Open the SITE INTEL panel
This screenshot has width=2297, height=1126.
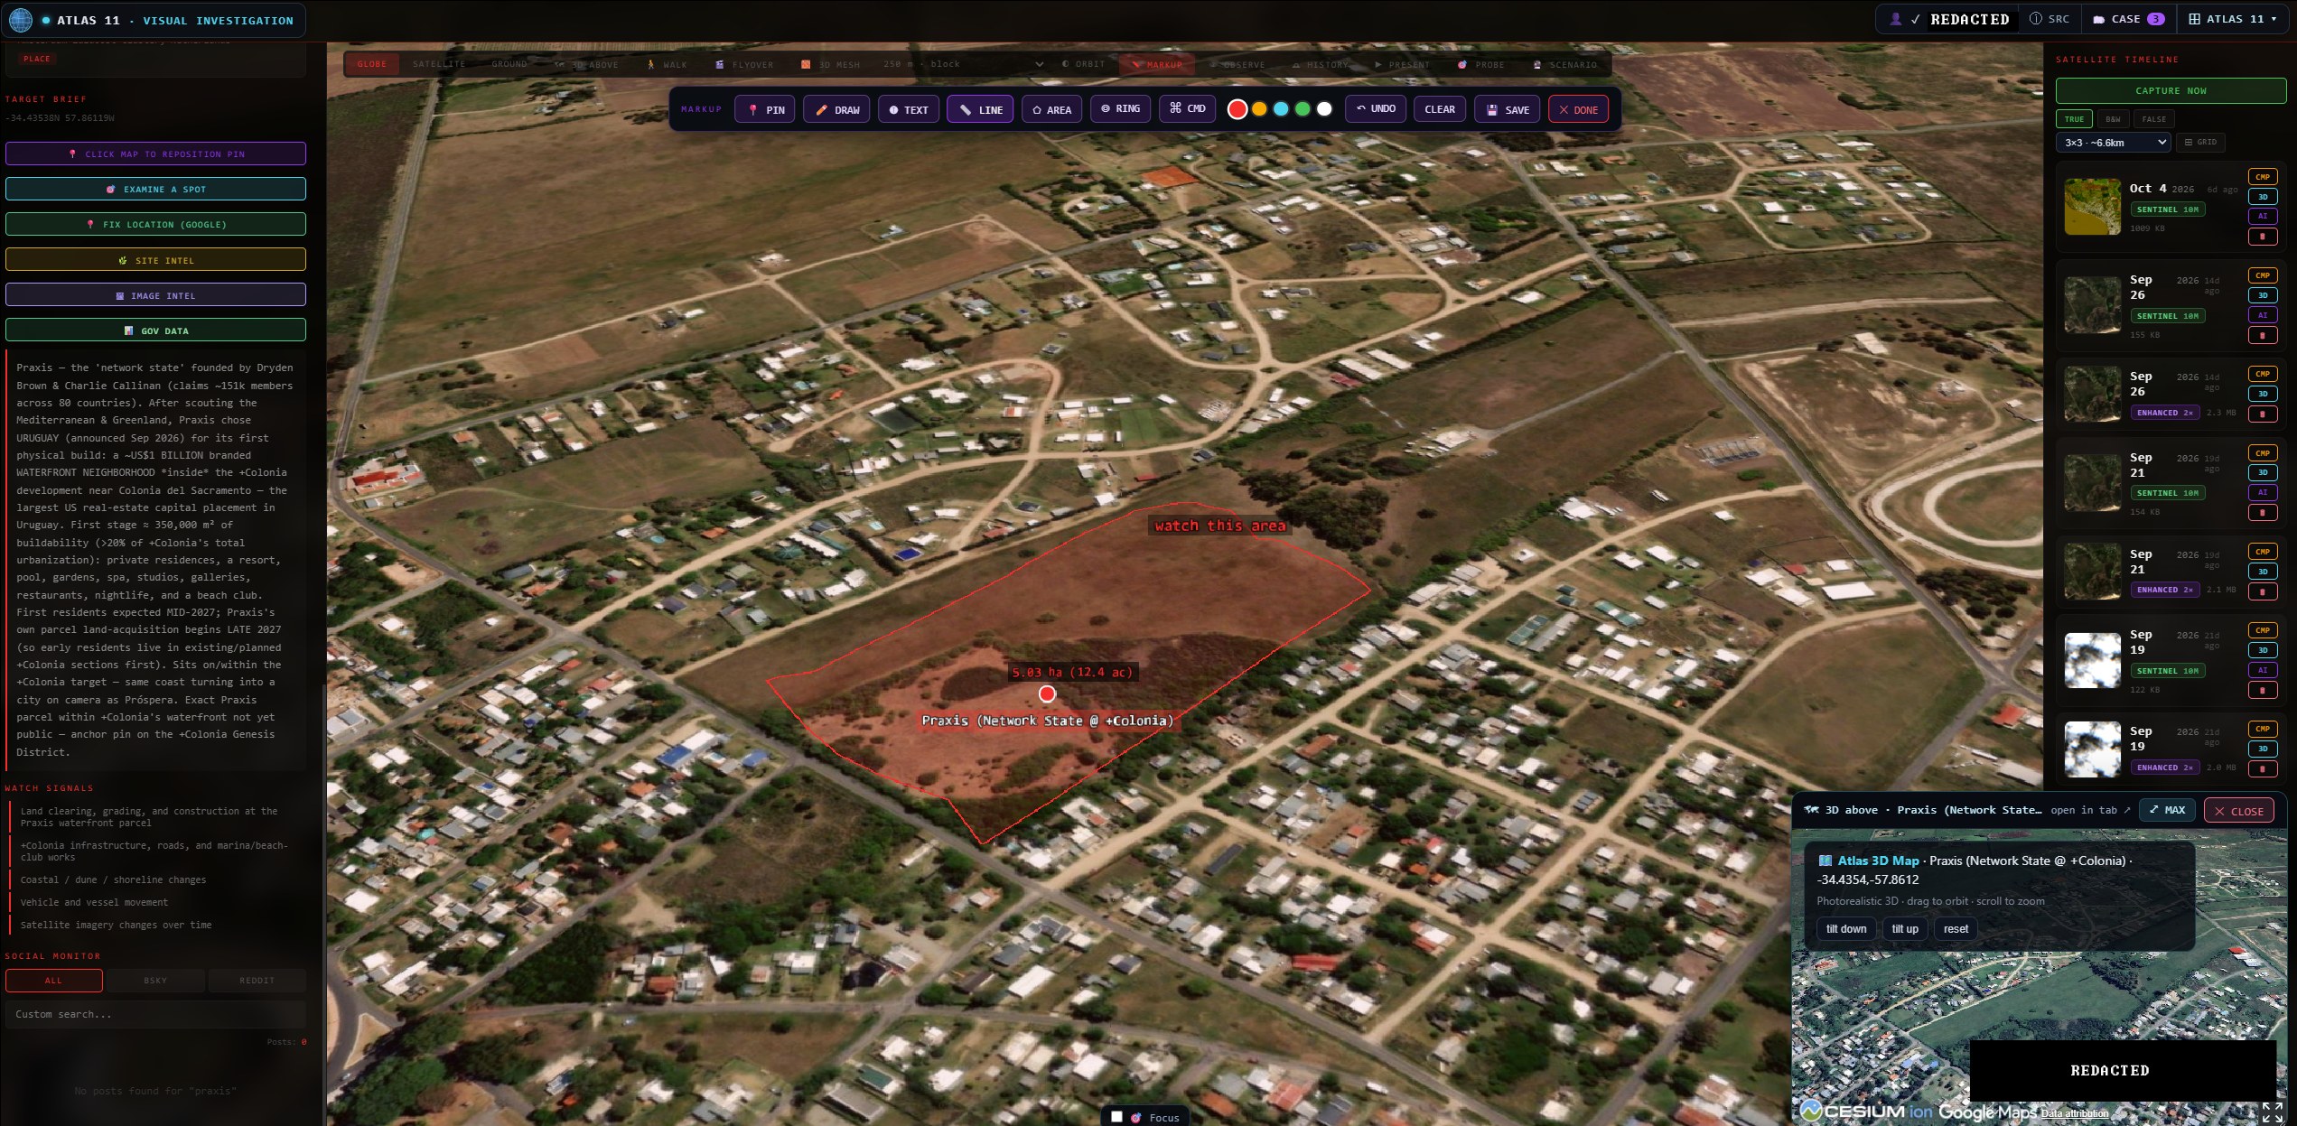point(155,260)
